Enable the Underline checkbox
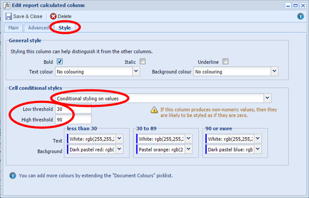309x198 pixels. pyautogui.click(x=225, y=62)
